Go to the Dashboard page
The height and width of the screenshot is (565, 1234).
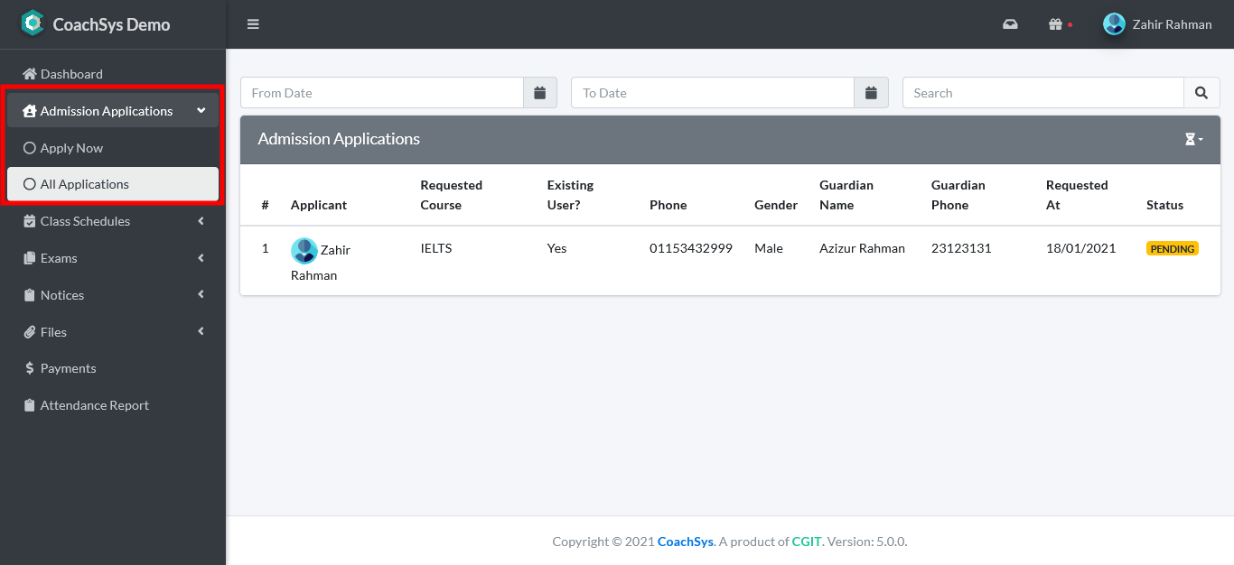tap(71, 74)
